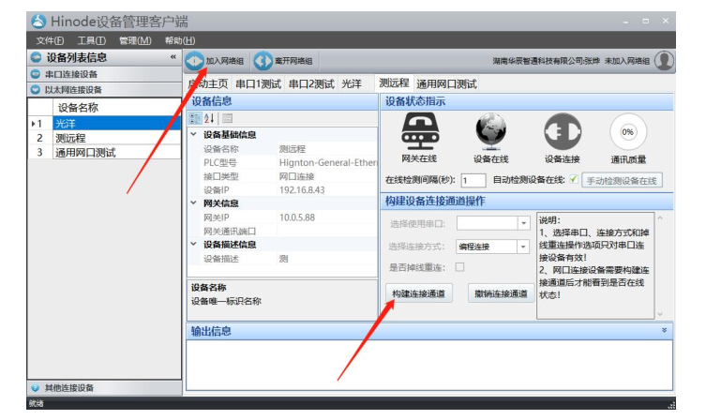Switch to the 通用网口测试 tab

coord(446,84)
